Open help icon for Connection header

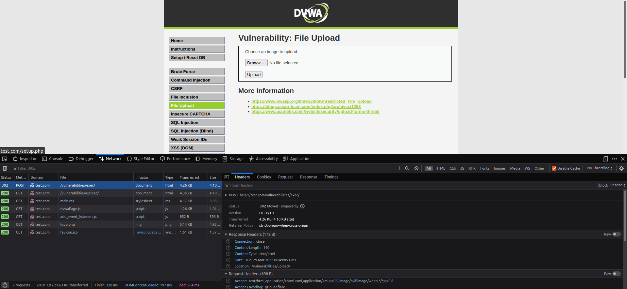tap(228, 241)
